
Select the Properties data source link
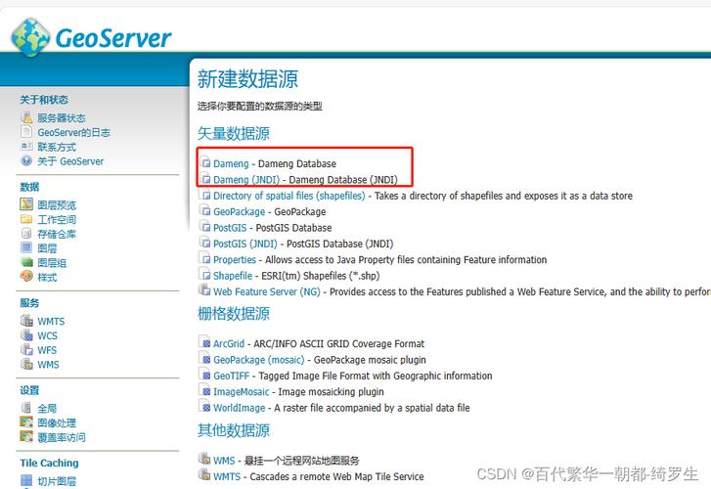point(235,259)
